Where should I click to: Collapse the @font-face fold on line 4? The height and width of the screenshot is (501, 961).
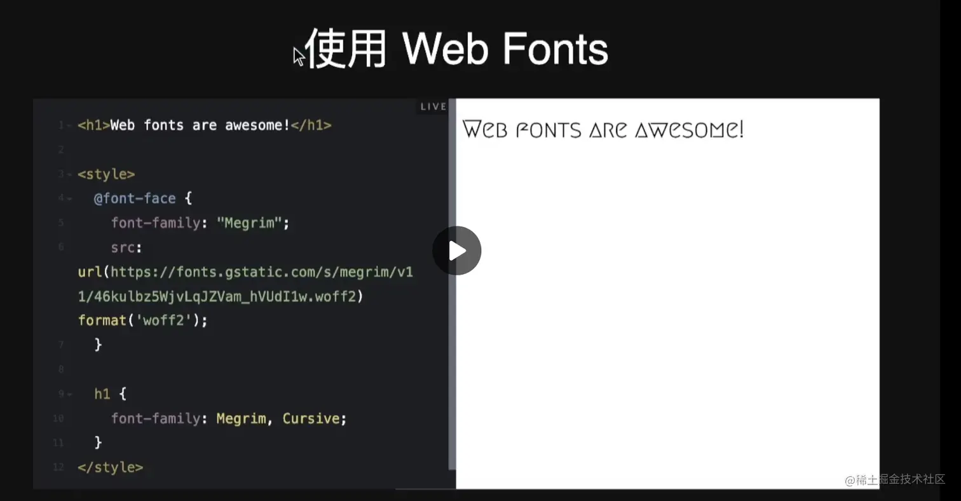(70, 198)
